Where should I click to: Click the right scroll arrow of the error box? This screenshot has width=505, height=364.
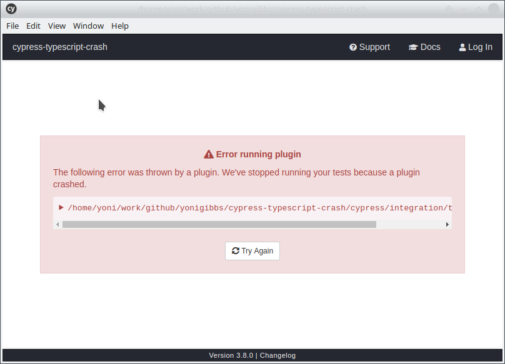pos(447,224)
